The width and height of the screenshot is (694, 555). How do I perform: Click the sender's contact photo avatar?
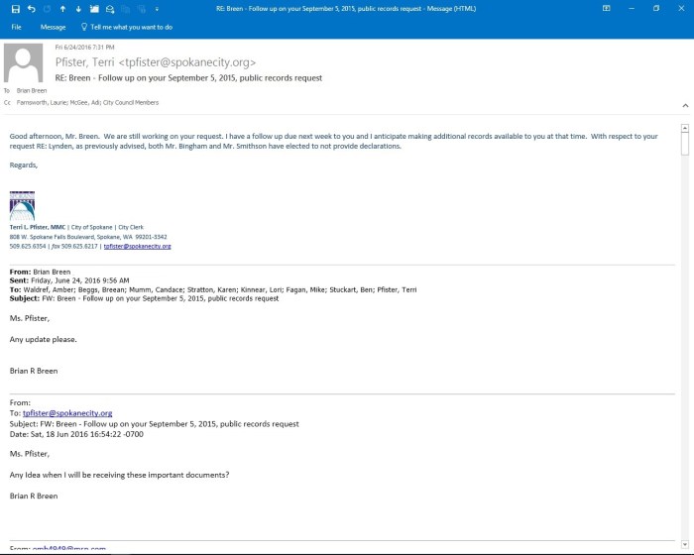click(x=24, y=63)
